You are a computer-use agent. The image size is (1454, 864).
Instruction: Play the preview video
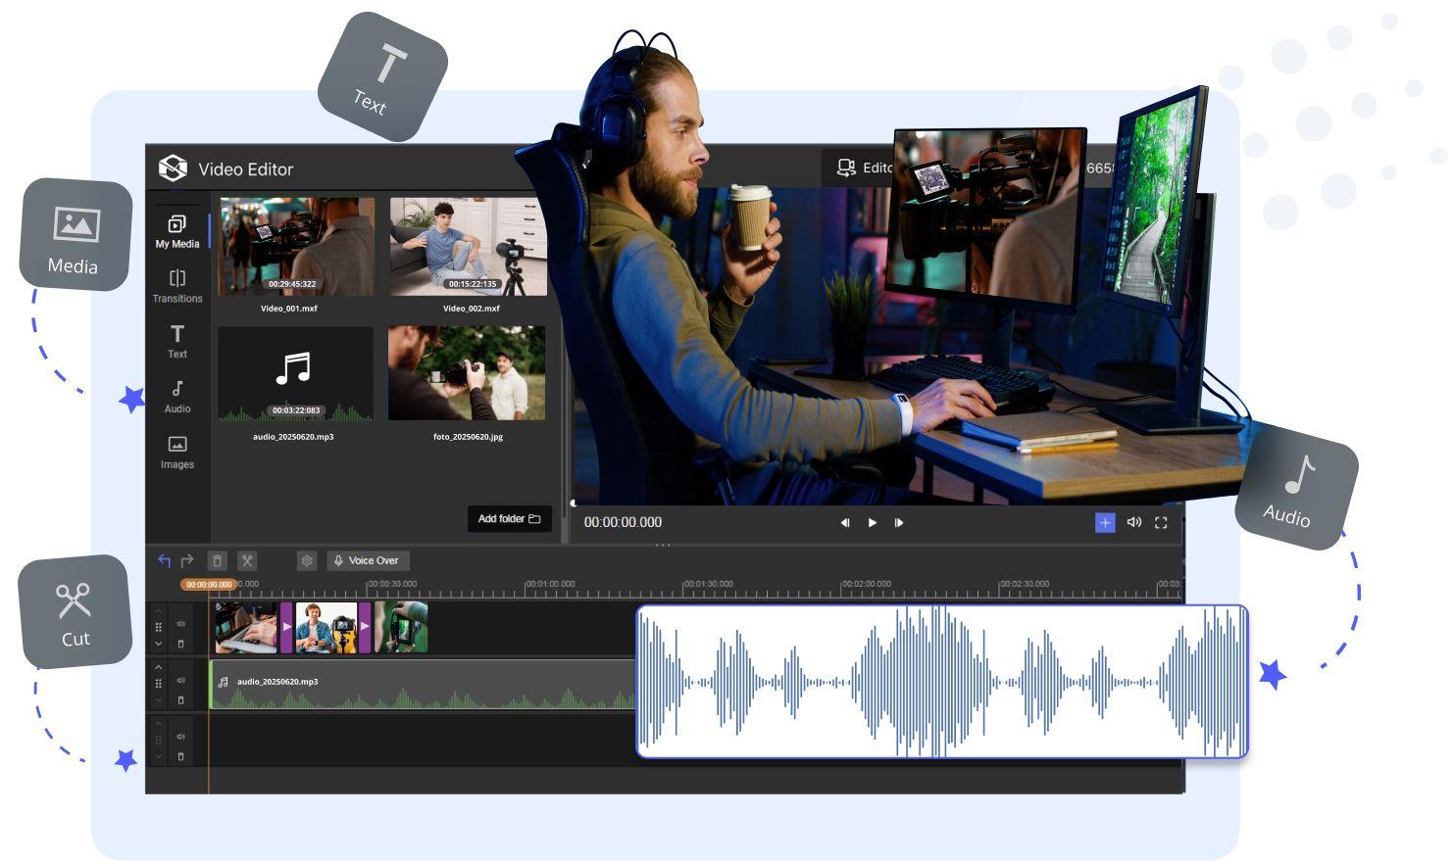pos(873,522)
